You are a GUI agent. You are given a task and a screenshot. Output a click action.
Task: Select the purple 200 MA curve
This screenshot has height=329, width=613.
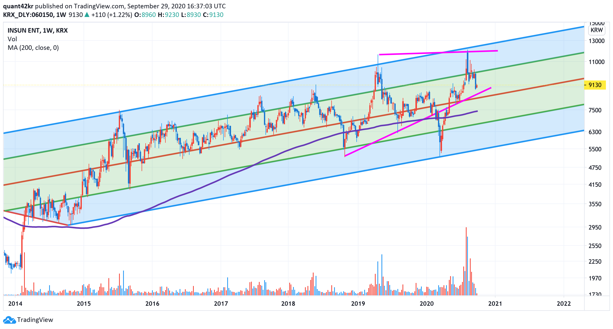[x=228, y=175]
